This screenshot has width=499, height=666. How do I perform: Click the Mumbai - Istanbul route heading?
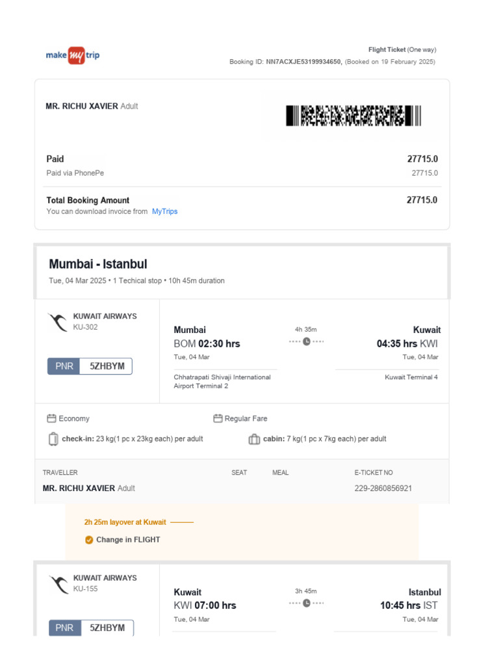(98, 264)
